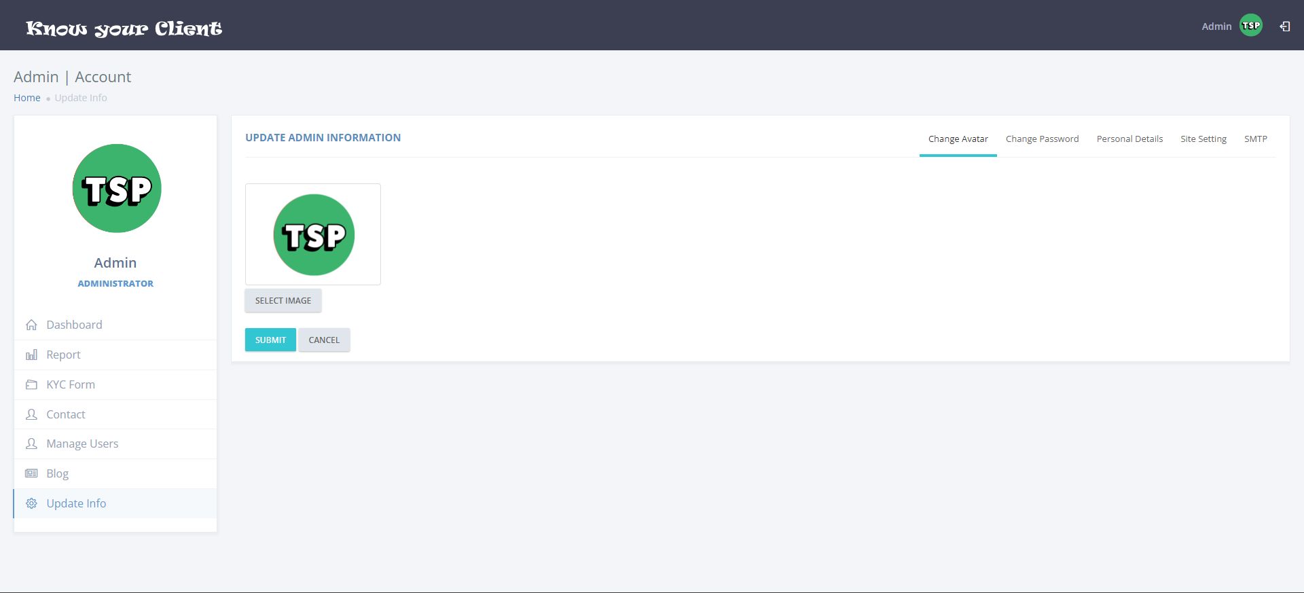Viewport: 1304px width, 593px height.
Task: Click the ADMINISTRATOR role label
Action: tap(115, 283)
